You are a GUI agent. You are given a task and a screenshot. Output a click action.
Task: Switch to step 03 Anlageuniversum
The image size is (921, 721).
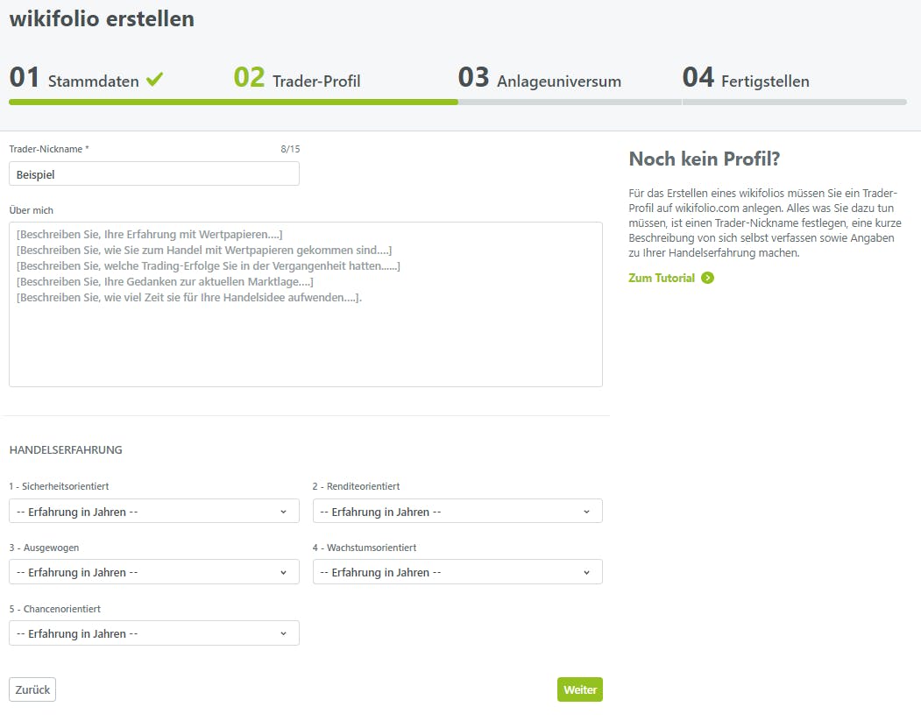pos(539,78)
